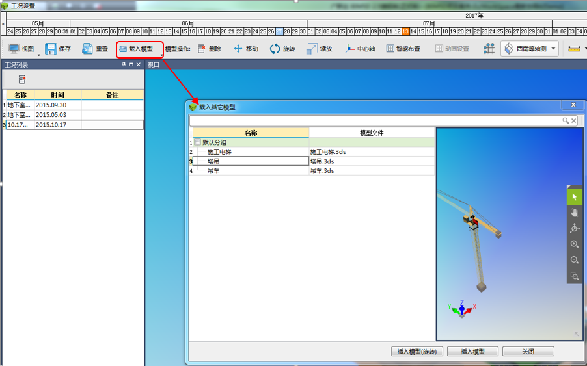This screenshot has height=366, width=587.
Task: Select the orbit rotate tool in preview
Action: 575,228
